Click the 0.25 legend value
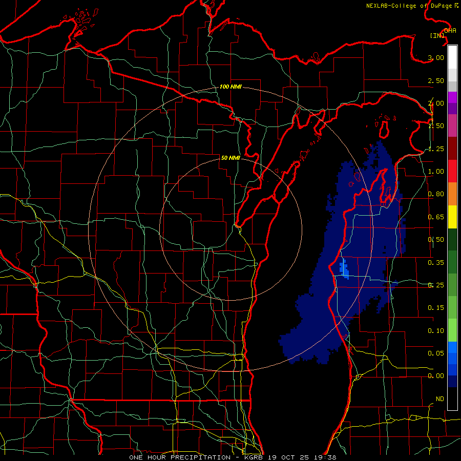The width and height of the screenshot is (461, 461). coord(436,285)
